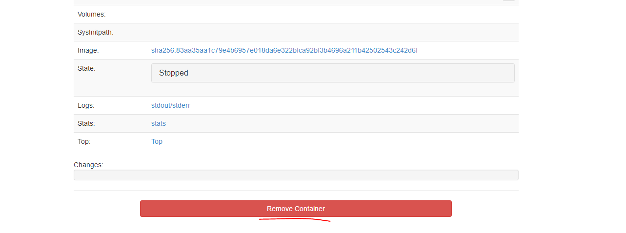Click the partially visible button above Volumes row
626x233 pixels.
(x=509, y=0)
